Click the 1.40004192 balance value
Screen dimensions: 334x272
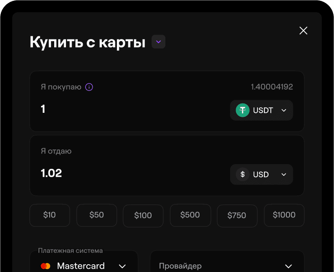click(x=272, y=87)
